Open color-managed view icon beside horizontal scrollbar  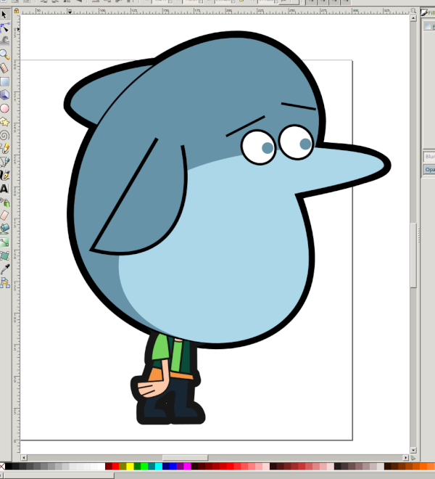point(413,458)
